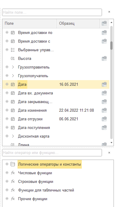Click calendar icon of the Дата row
The height and width of the screenshot is (207, 118).
13,84
